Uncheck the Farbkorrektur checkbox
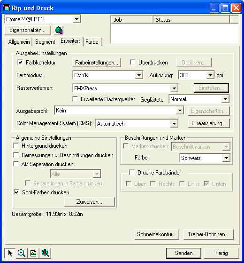This screenshot has width=244, height=263. coord(20,63)
